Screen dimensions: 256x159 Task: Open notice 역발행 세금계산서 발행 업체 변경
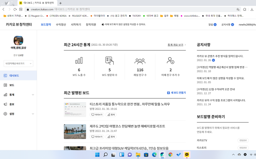pyautogui.click(x=222, y=67)
